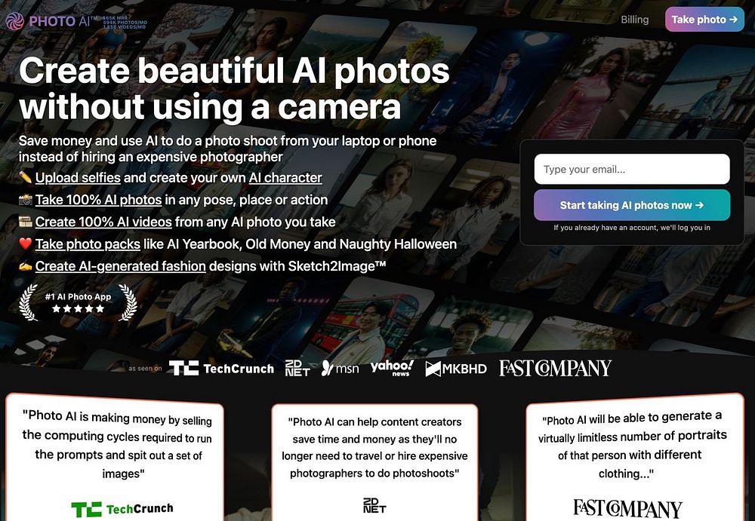755x521 pixels.
Task: Click the Fast Company logo in the as-seen-on row
Action: click(x=555, y=368)
